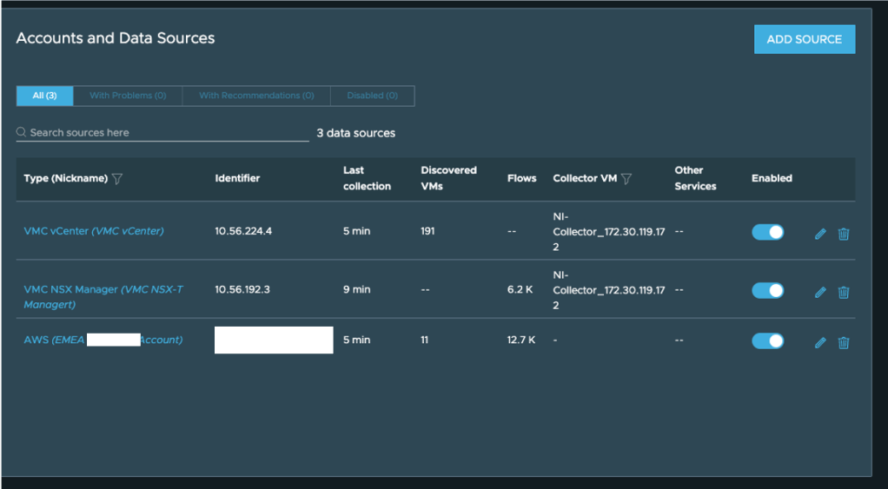
Task: Click the ADD SOURCE button
Action: [805, 39]
